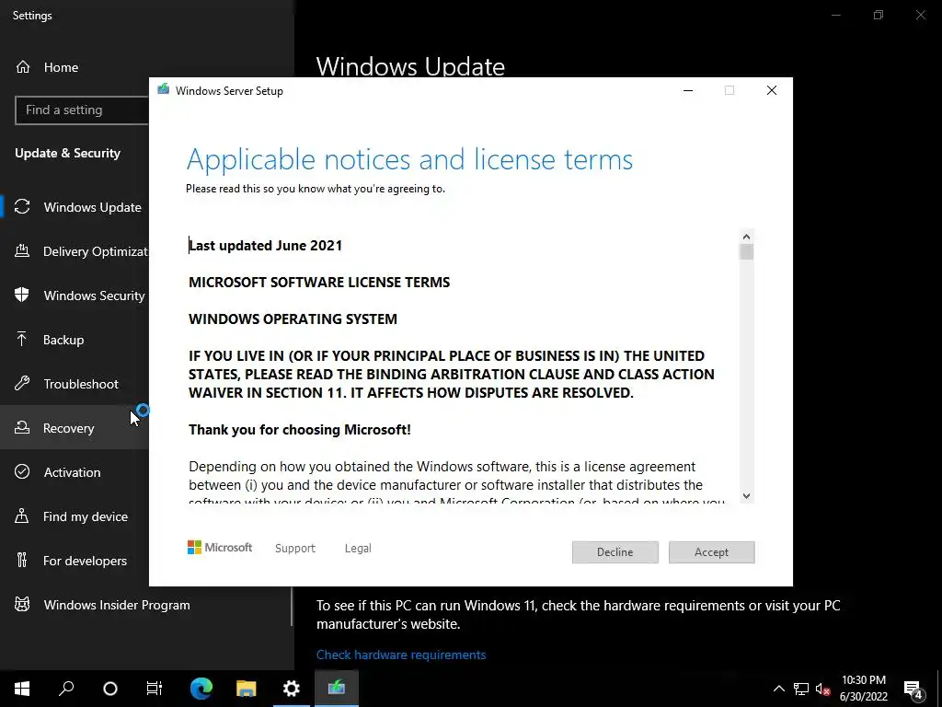Show hidden tray icons
The height and width of the screenshot is (707, 942).
point(778,689)
